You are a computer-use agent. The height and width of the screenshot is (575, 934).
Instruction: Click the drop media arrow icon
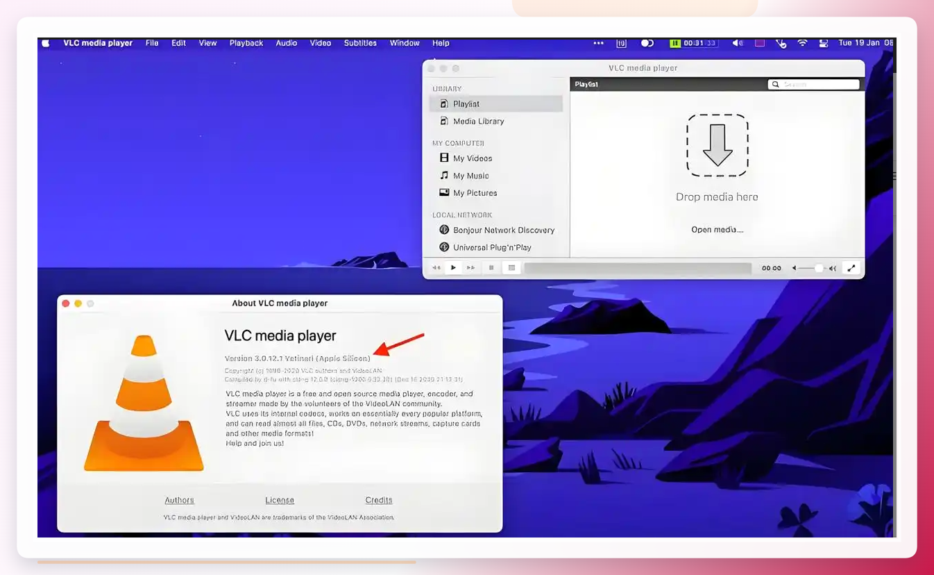click(718, 145)
